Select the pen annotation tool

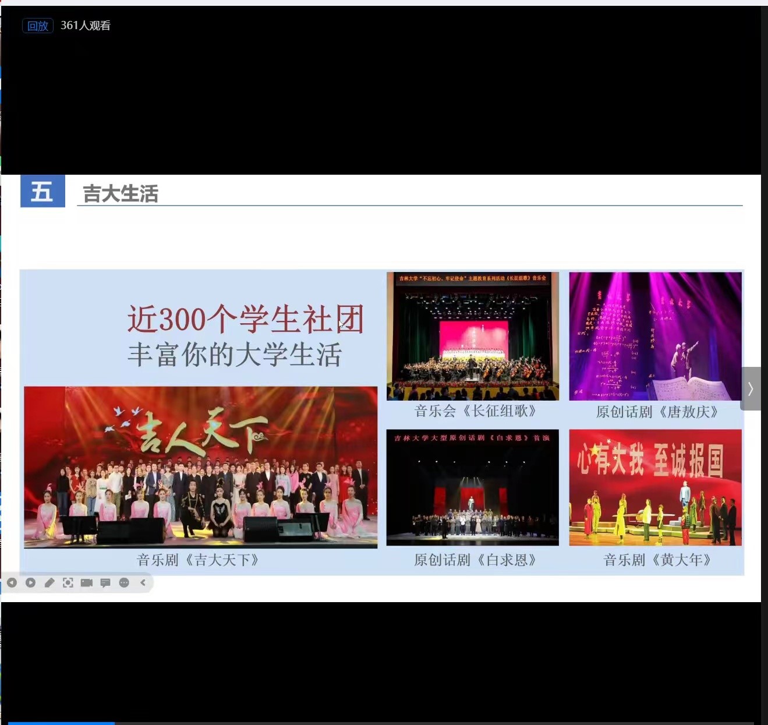pos(49,582)
